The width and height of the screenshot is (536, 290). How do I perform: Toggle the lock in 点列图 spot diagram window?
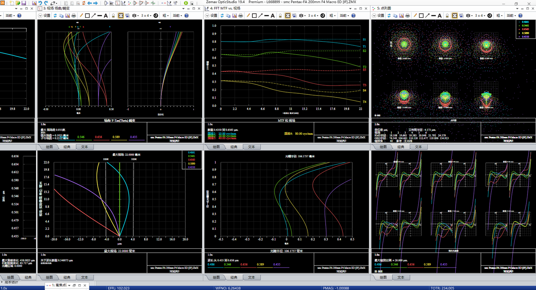click(447, 16)
